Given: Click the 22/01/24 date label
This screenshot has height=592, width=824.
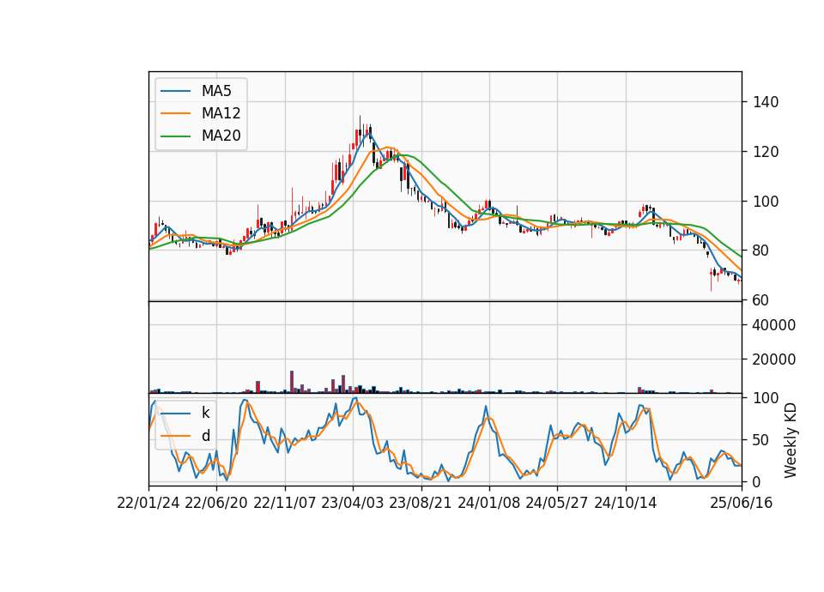Looking at the screenshot, I should 148,503.
